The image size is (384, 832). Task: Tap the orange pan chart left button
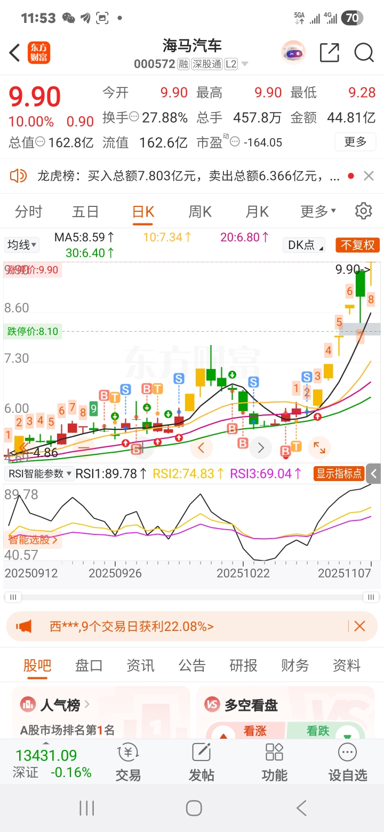tap(22, 447)
